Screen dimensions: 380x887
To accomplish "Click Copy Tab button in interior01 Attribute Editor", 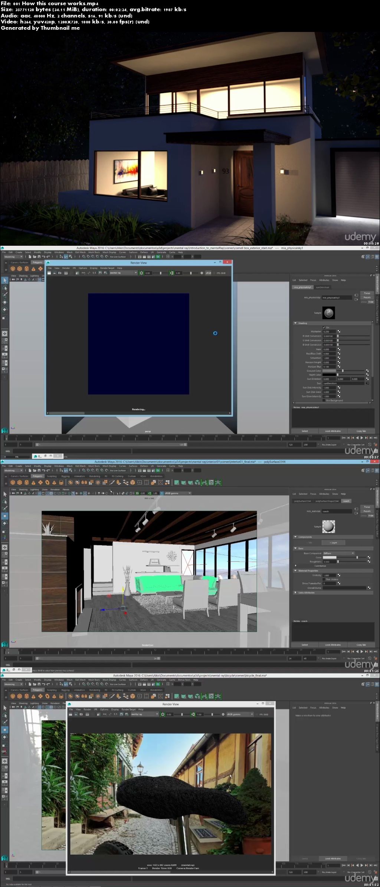I will point(361,645).
